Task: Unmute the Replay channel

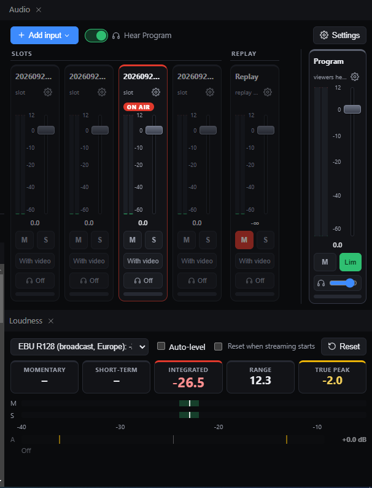Action: [244, 240]
